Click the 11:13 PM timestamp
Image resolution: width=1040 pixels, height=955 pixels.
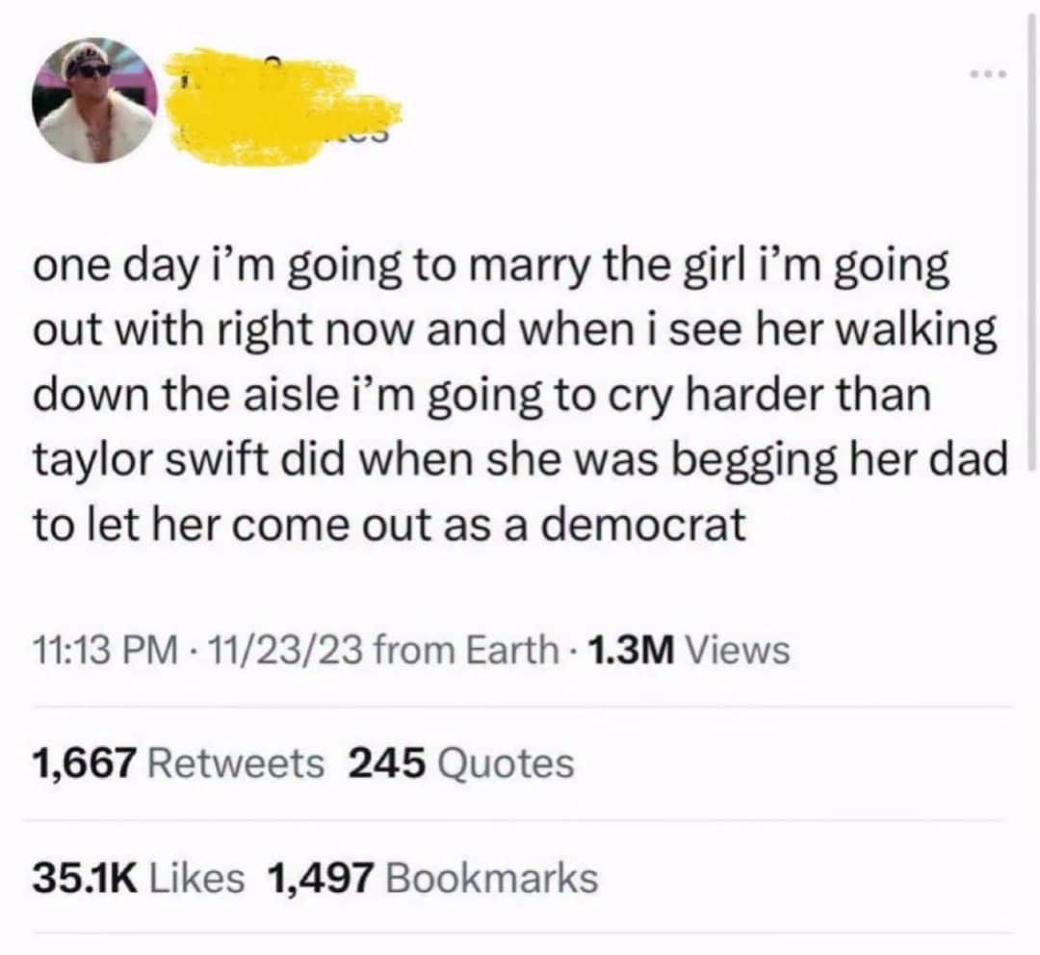coord(94,651)
